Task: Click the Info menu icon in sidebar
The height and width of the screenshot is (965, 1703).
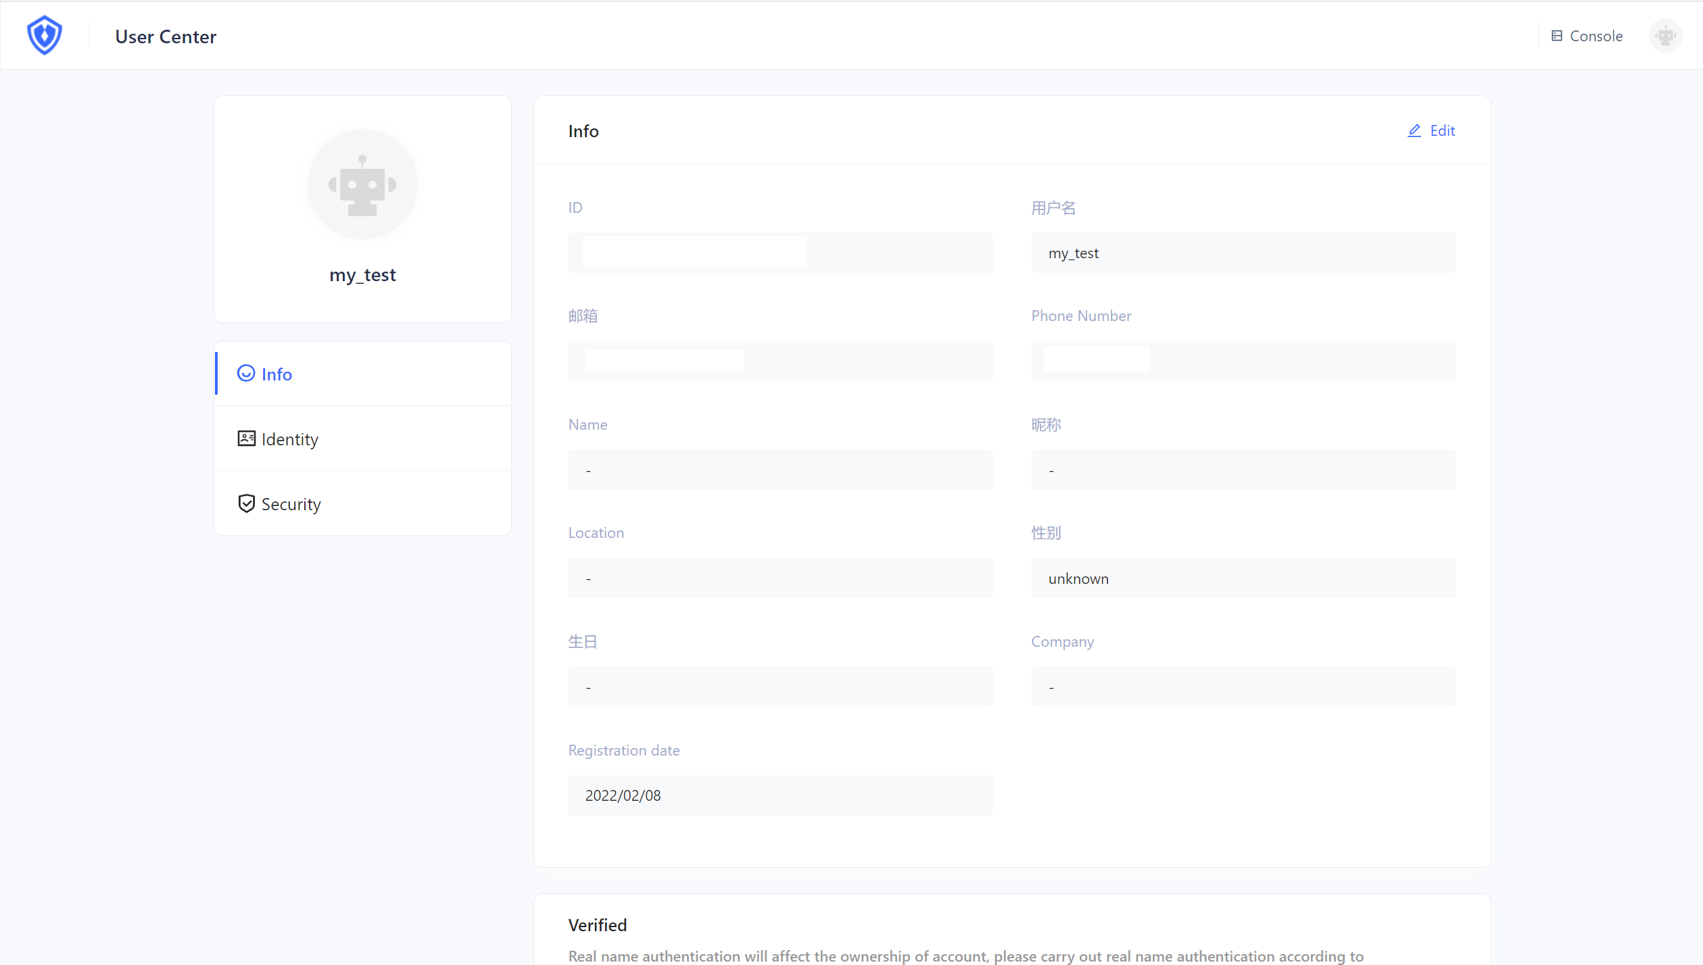Action: coord(247,373)
